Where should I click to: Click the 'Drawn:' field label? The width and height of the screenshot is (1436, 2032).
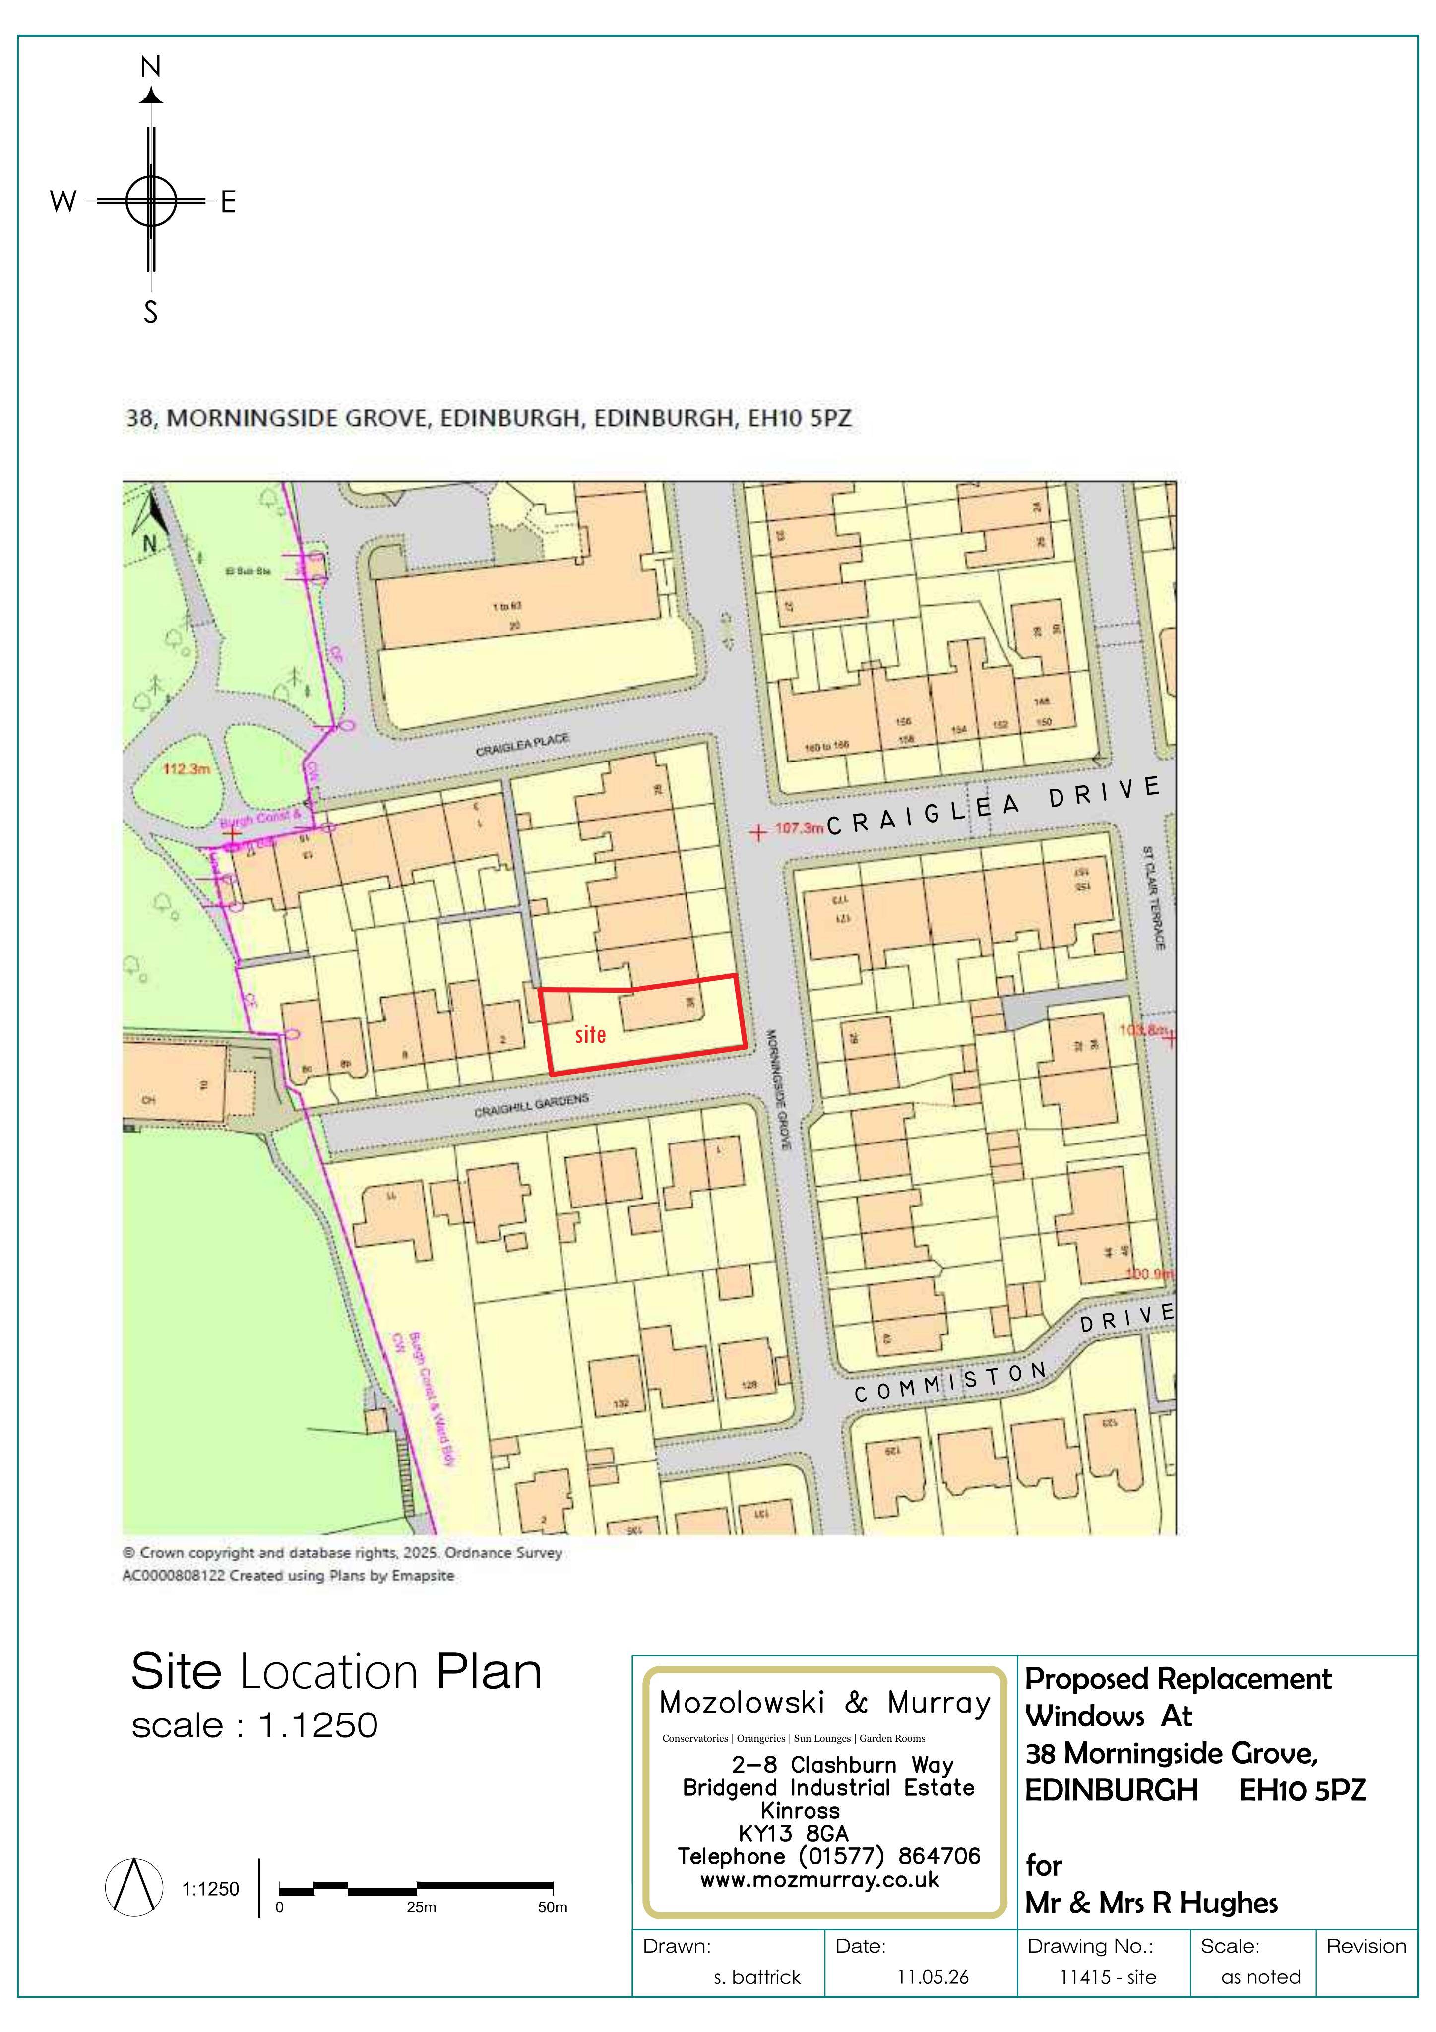[x=677, y=1946]
